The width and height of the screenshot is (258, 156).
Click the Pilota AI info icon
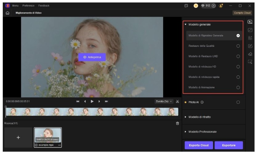pyautogui.click(x=202, y=102)
